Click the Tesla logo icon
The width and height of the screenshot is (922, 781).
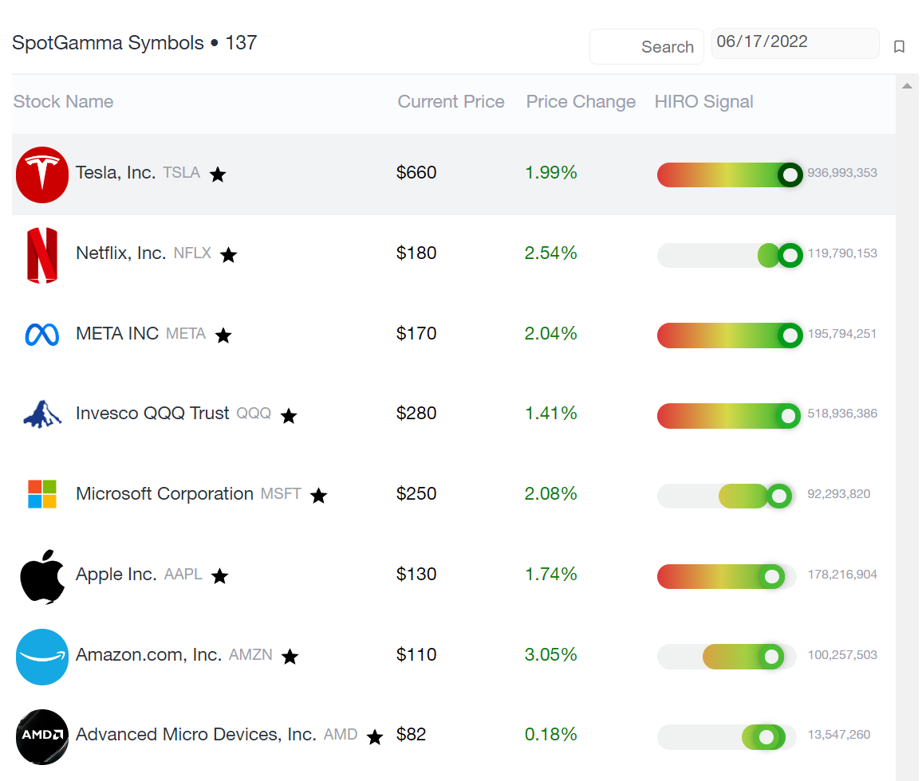point(42,175)
